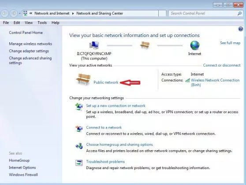Viewport: 246px width, 185px height.
Task: Click the blue help question mark icon
Action: (x=240, y=29)
